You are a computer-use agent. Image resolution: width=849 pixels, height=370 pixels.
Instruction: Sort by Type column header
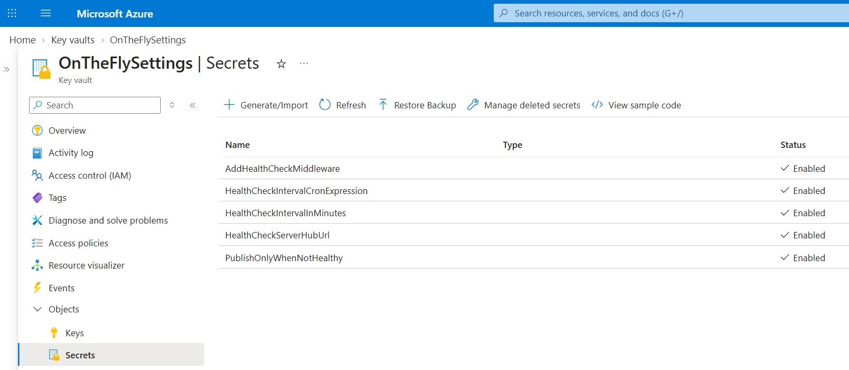point(512,145)
